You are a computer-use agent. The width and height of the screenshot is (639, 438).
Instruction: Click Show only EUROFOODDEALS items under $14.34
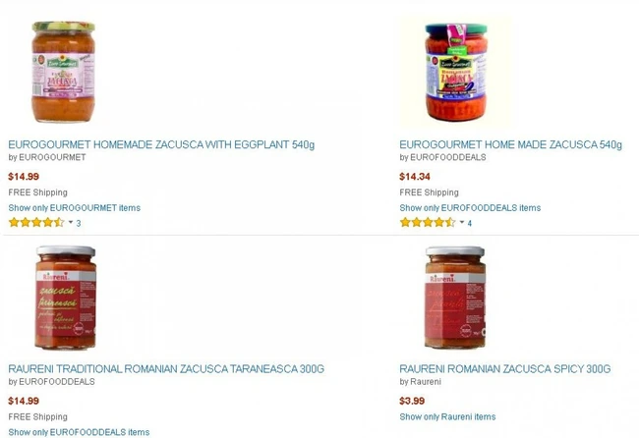[x=470, y=207]
